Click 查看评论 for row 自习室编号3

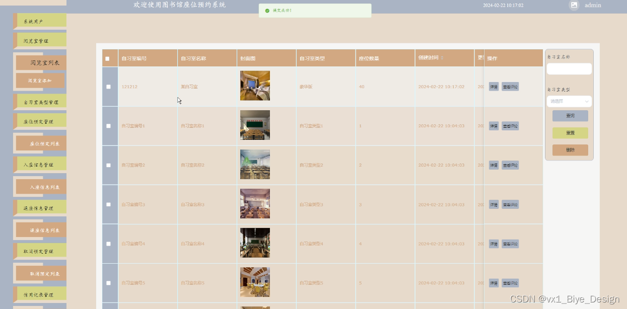click(x=510, y=204)
